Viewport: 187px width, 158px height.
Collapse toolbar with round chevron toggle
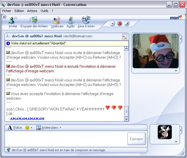(x=4, y=17)
